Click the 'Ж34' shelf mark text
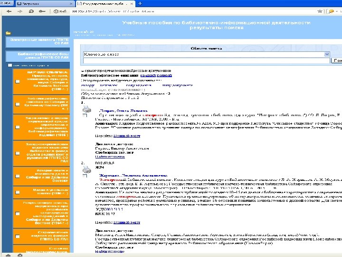The height and width of the screenshot is (257, 342). pyautogui.click(x=100, y=167)
